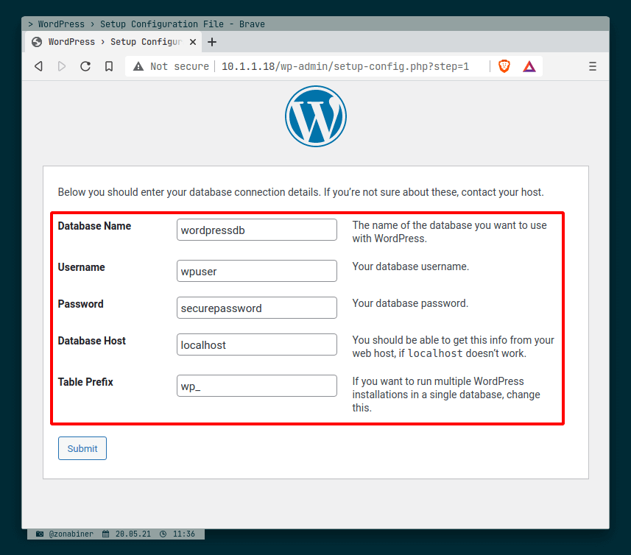
Task: Click the clock in the taskbar
Action: point(179,534)
